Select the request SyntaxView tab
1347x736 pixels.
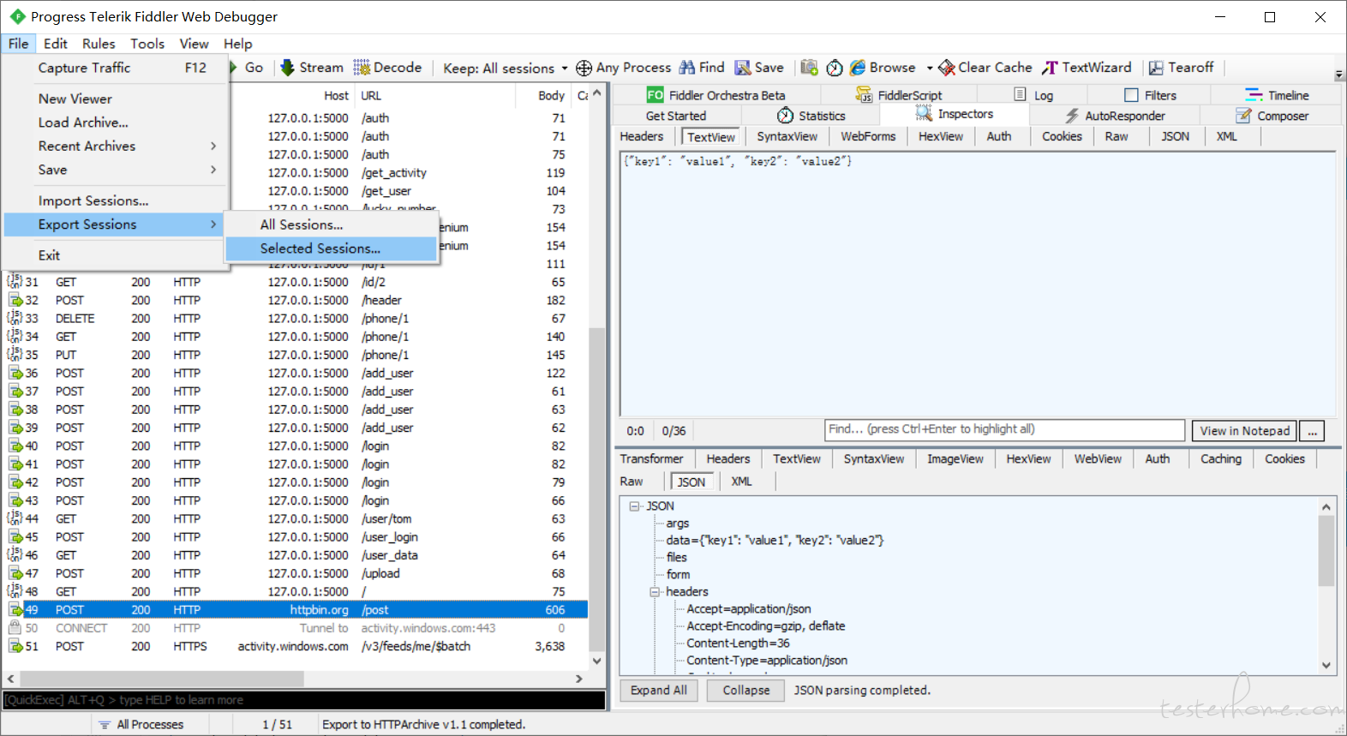coord(787,136)
